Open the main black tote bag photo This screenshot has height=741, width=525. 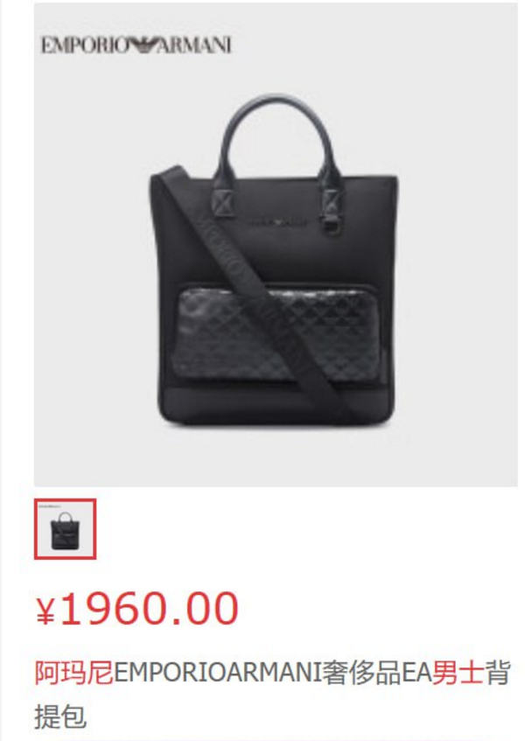pyautogui.click(x=276, y=244)
